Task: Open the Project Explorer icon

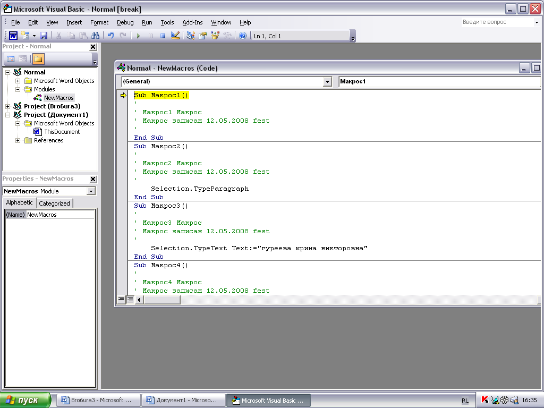Action: [x=191, y=36]
